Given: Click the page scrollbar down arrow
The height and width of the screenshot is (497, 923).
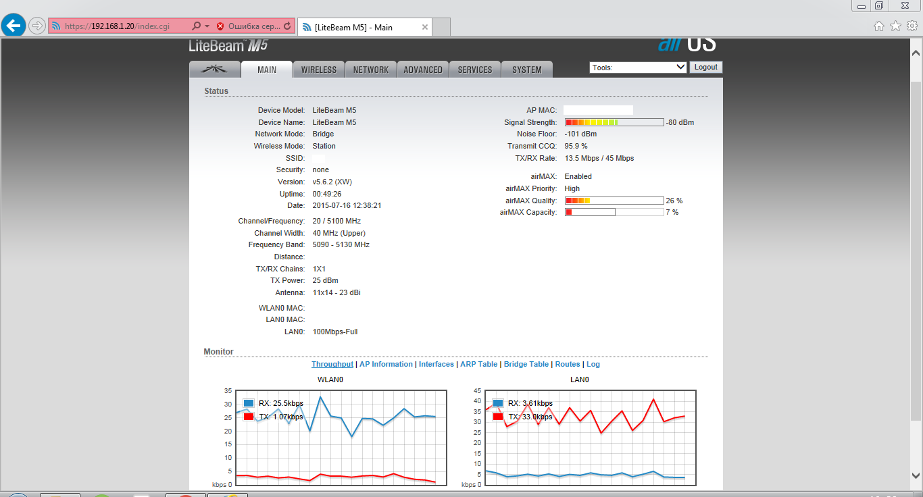Looking at the screenshot, I should [x=916, y=475].
